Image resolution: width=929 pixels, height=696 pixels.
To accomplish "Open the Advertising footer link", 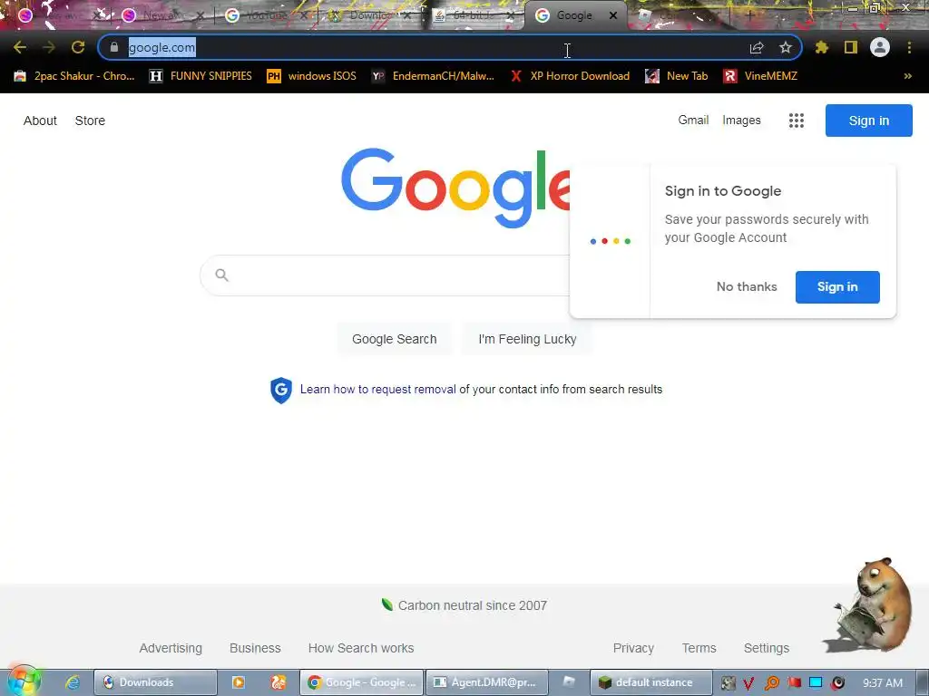I will (171, 648).
